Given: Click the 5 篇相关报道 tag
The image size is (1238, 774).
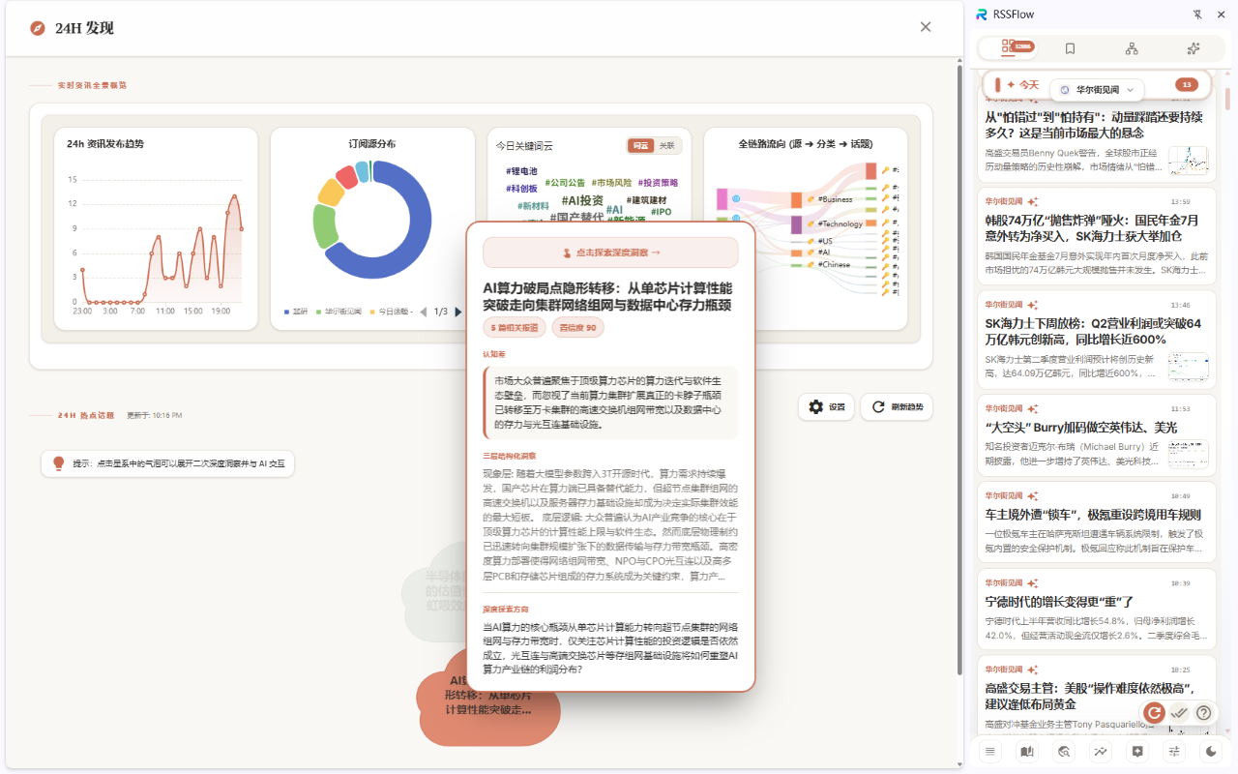Looking at the screenshot, I should click(x=515, y=328).
